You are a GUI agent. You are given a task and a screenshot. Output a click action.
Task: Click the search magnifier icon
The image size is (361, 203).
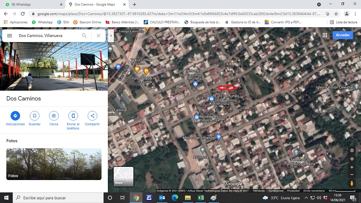pos(85,36)
